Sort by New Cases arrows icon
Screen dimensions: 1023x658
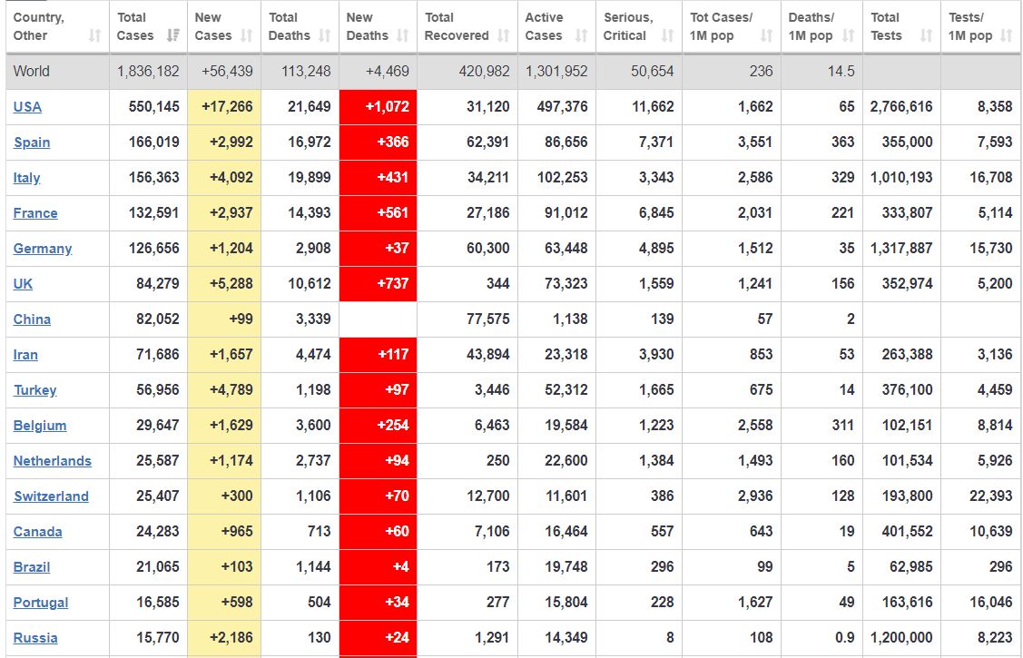point(246,35)
